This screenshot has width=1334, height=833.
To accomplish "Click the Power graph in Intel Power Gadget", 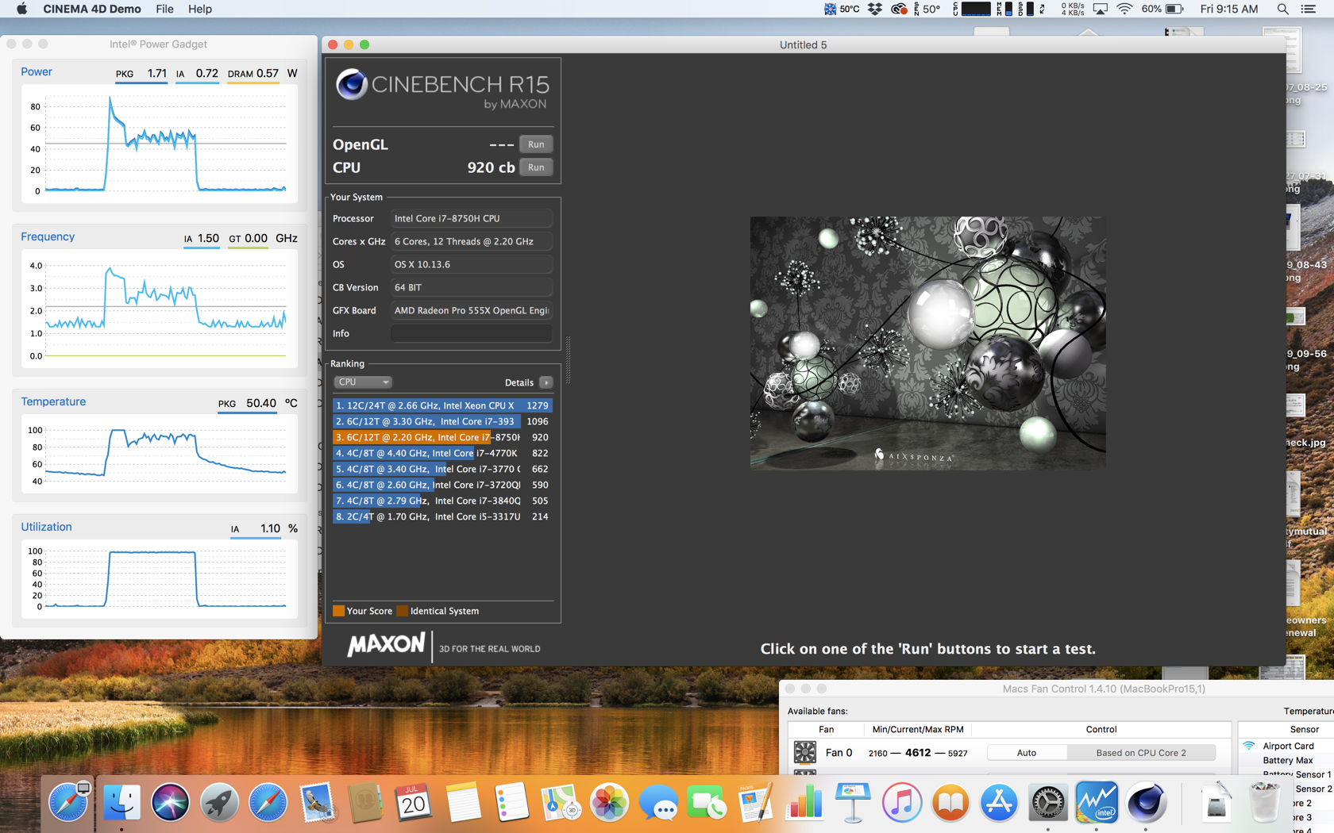I will pos(159,145).
